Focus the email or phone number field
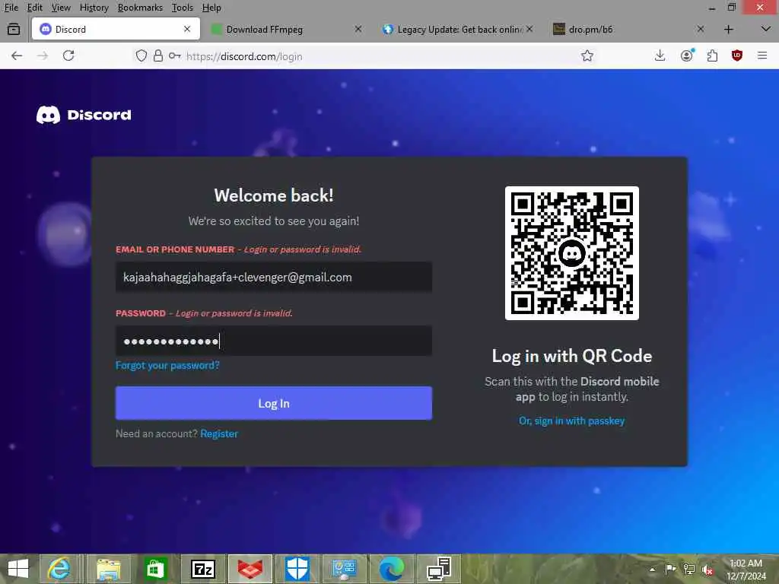 (274, 277)
